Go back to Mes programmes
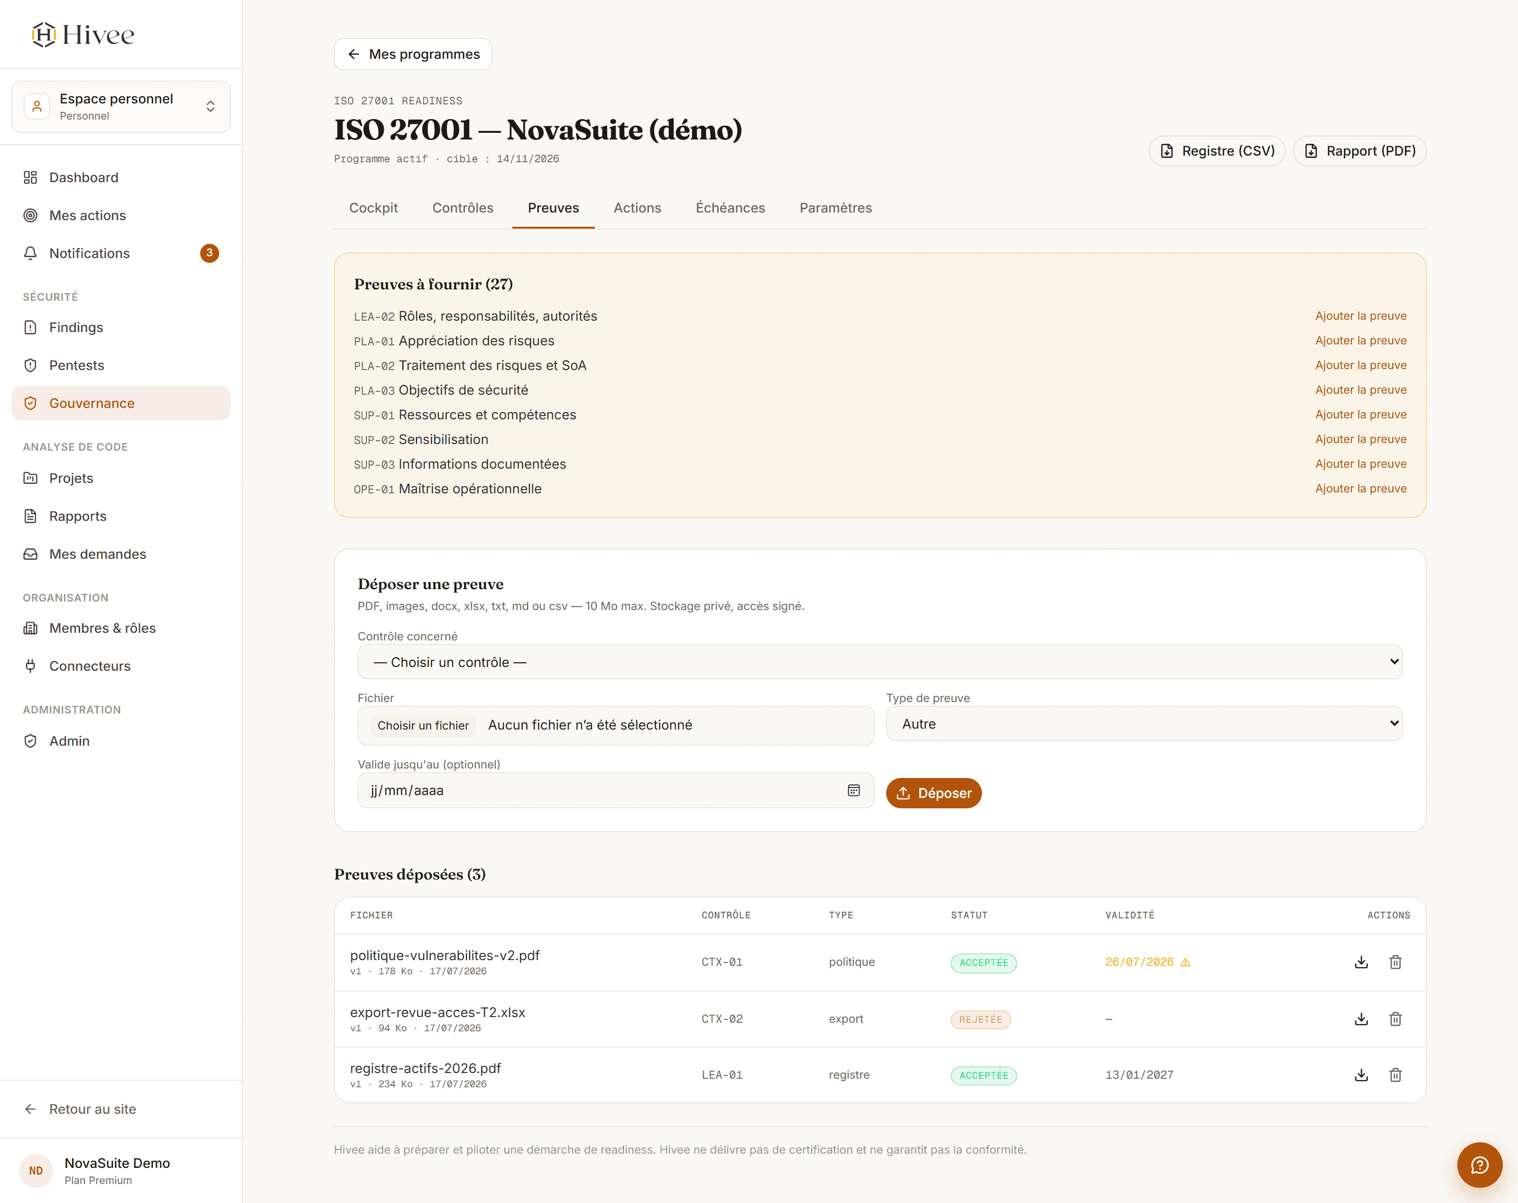Viewport: 1518px width, 1203px height. coord(413,54)
